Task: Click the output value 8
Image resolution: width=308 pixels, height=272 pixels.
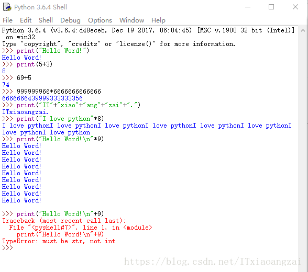Action: pyautogui.click(x=4, y=71)
